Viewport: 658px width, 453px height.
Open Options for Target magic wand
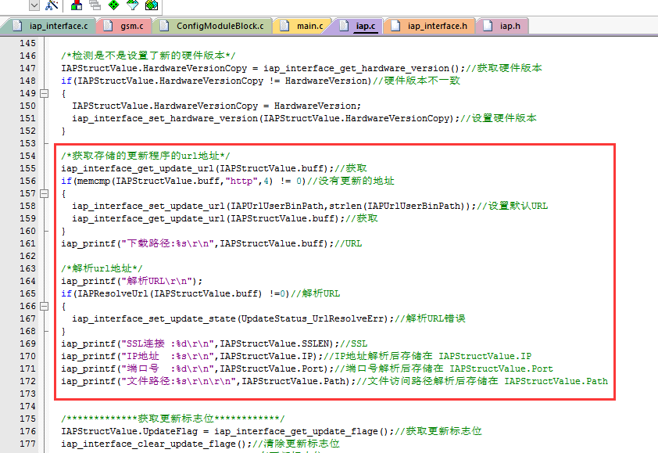[x=52, y=5]
